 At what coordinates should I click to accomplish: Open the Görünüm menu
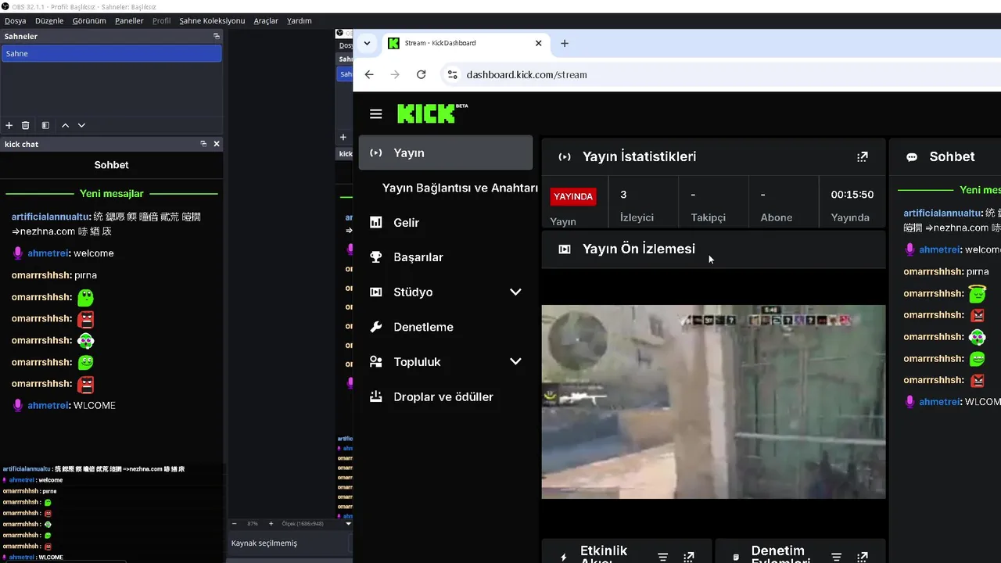pos(89,21)
